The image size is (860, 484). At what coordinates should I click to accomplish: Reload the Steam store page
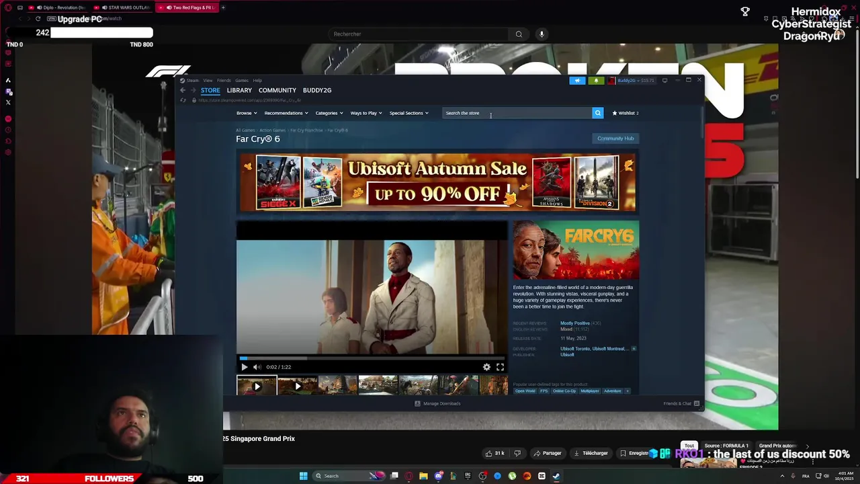(183, 100)
